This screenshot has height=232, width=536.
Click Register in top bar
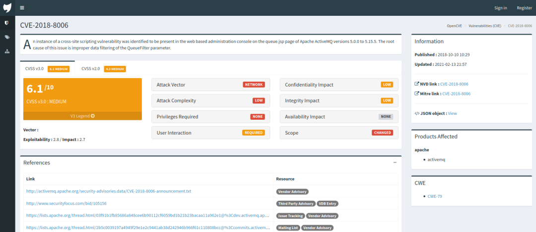[524, 8]
